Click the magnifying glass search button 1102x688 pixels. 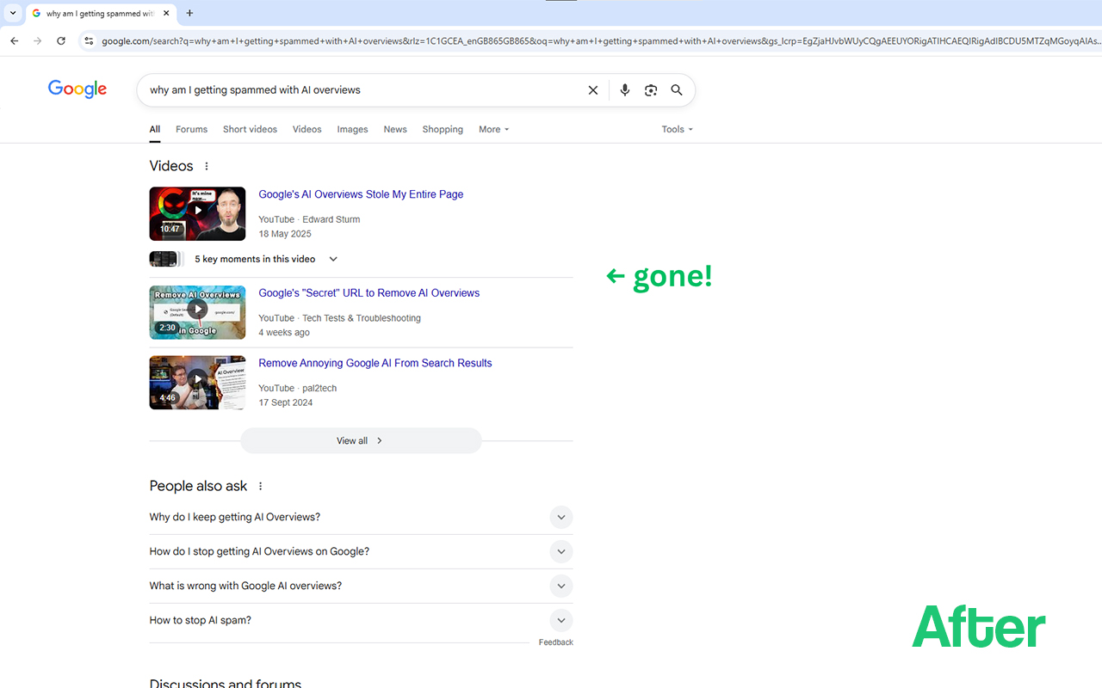(x=677, y=90)
